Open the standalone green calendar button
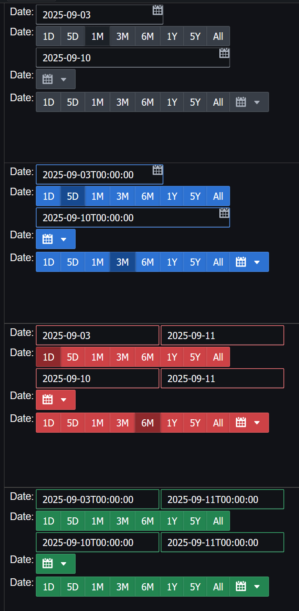Viewport: 299px width, 611px height. 56,564
